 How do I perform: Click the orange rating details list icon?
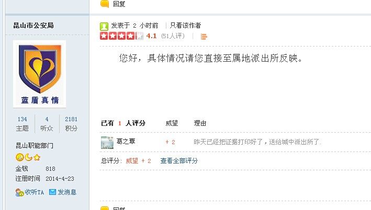point(204,37)
